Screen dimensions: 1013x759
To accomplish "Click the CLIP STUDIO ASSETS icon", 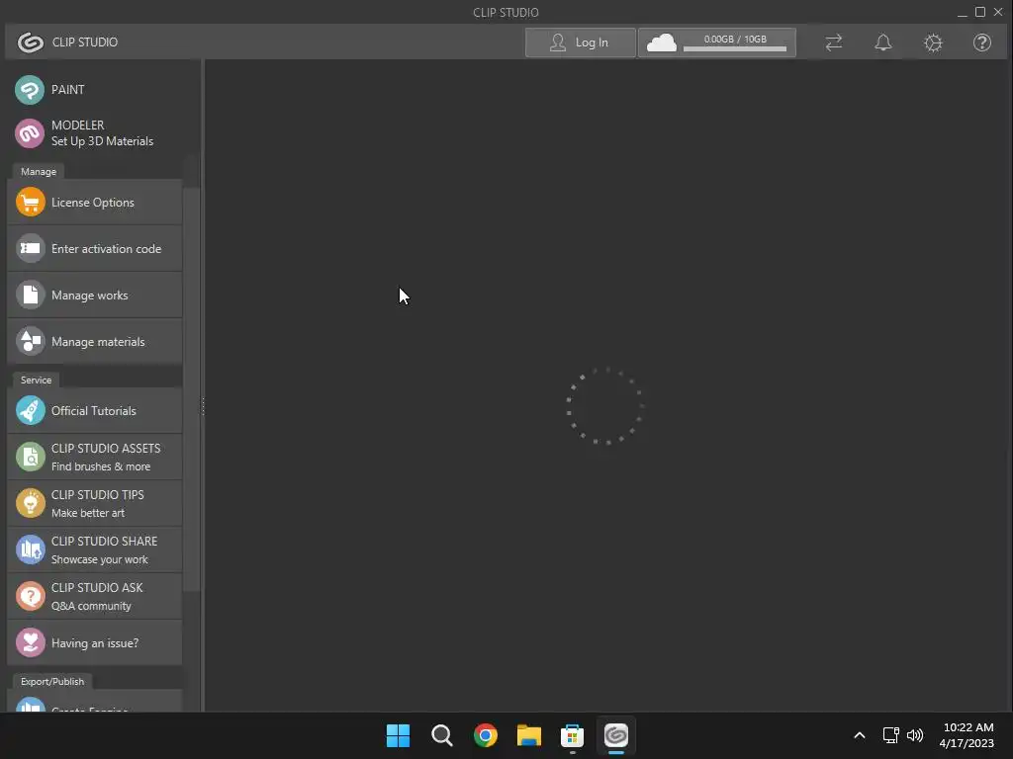I will coord(30,457).
